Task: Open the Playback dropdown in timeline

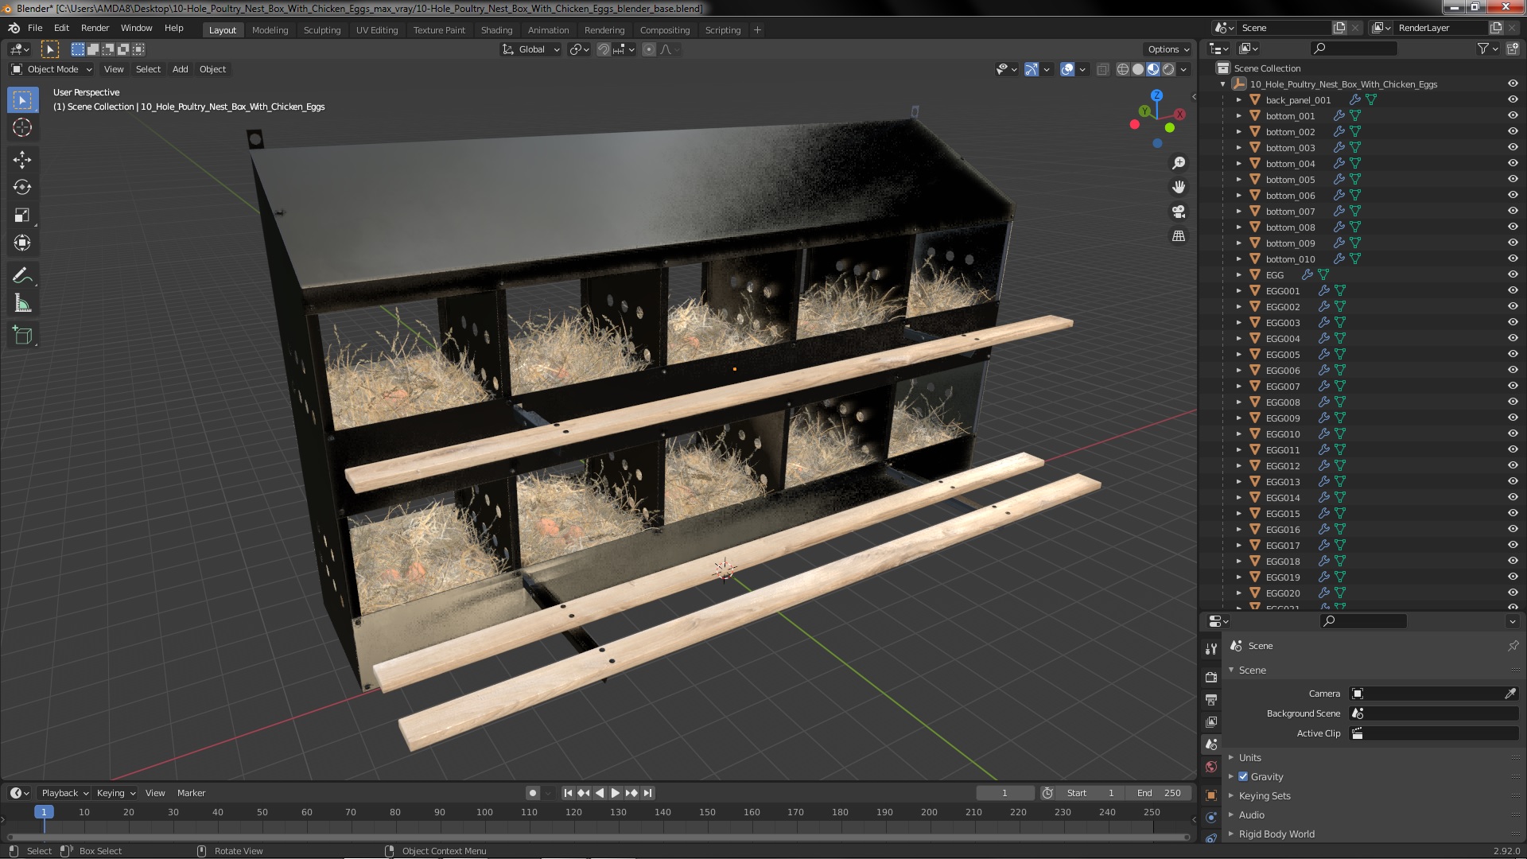Action: coord(64,793)
